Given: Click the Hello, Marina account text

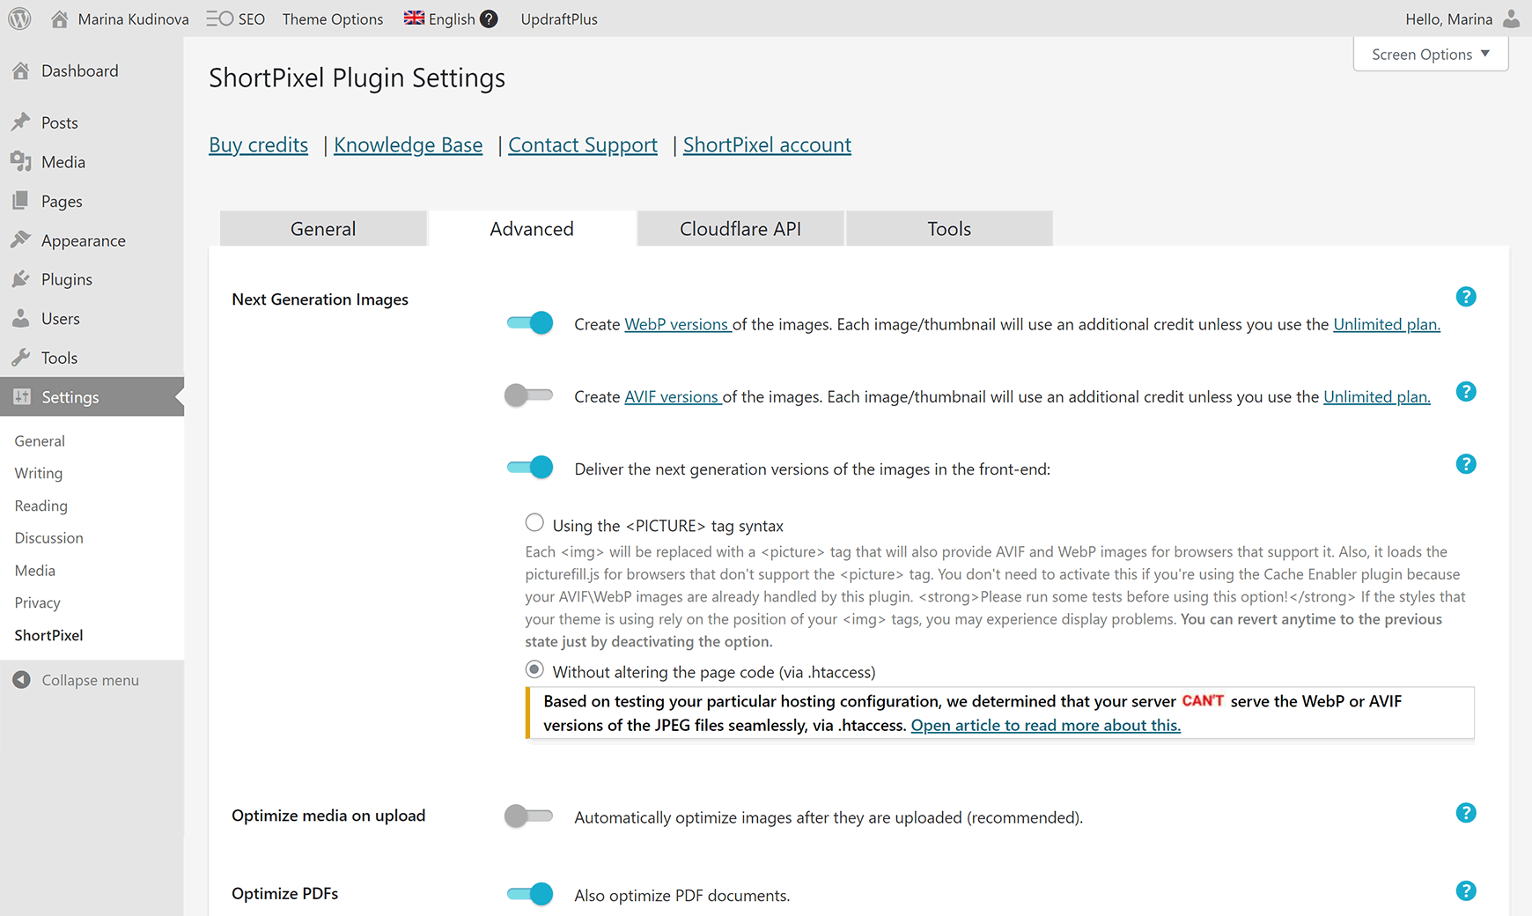Looking at the screenshot, I should coord(1448,18).
